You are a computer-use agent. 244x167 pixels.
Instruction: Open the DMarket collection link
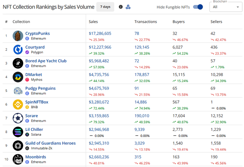(x=34, y=75)
